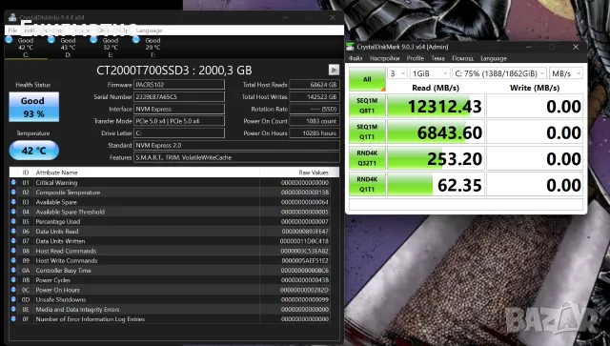Viewport: 610px width, 346px height.
Task: Click the blue status circle of drive E:
Action: [93, 40]
